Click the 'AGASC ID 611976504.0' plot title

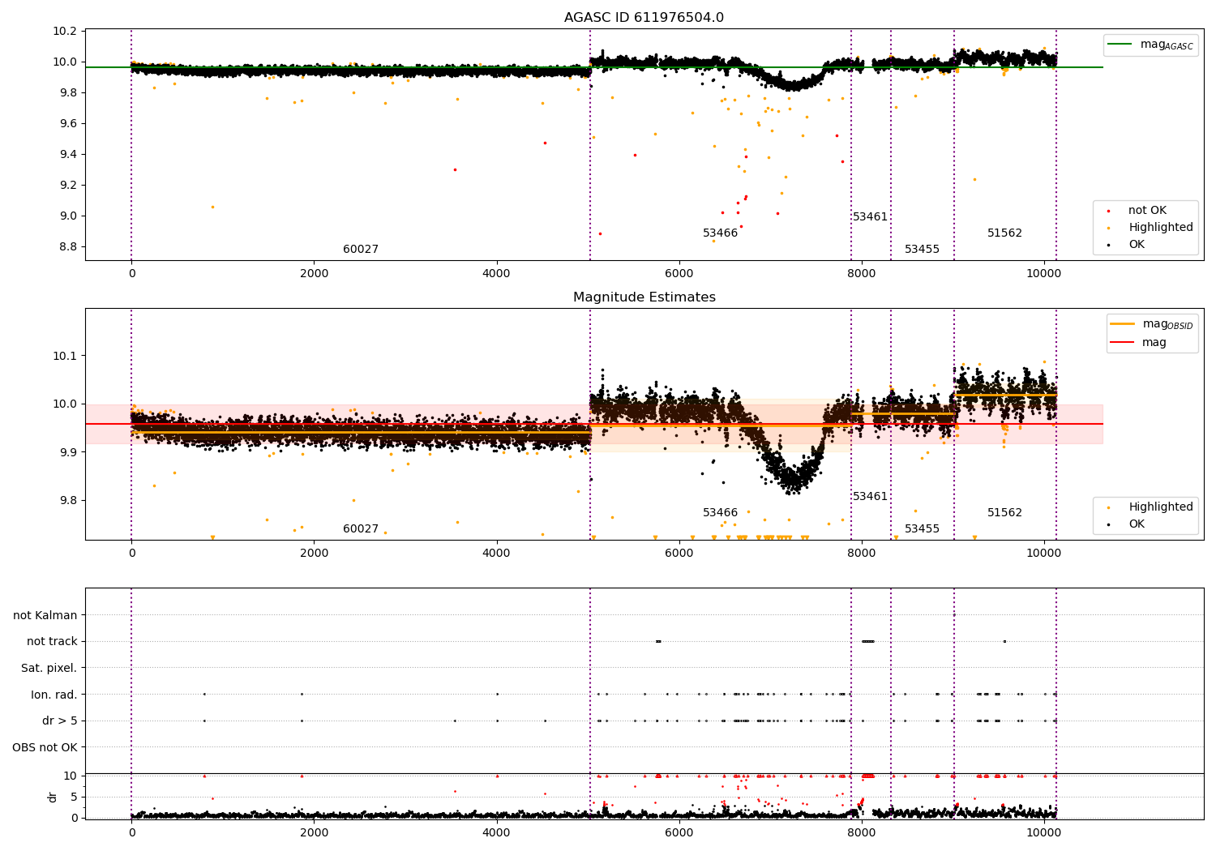pyautogui.click(x=644, y=18)
